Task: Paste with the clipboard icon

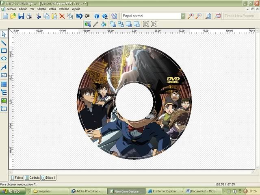Action: click(54, 16)
